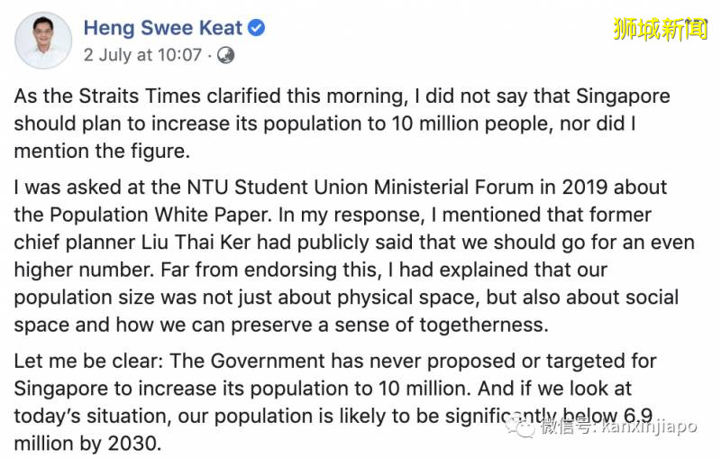Click Heng Swee Keat's profile picture

43,40
